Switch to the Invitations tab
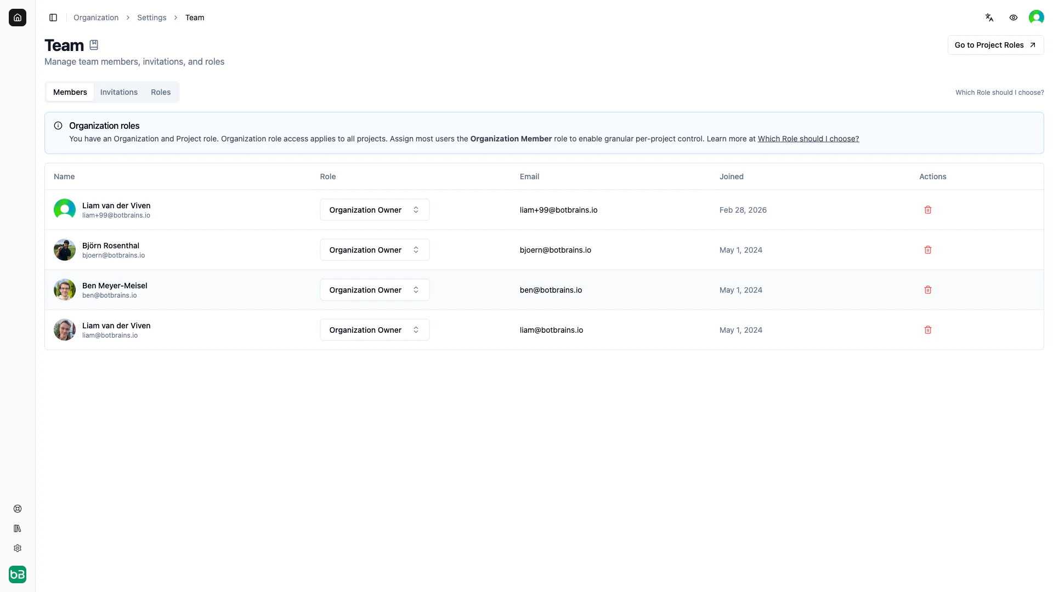Viewport: 1053px width, 592px height. [x=118, y=92]
